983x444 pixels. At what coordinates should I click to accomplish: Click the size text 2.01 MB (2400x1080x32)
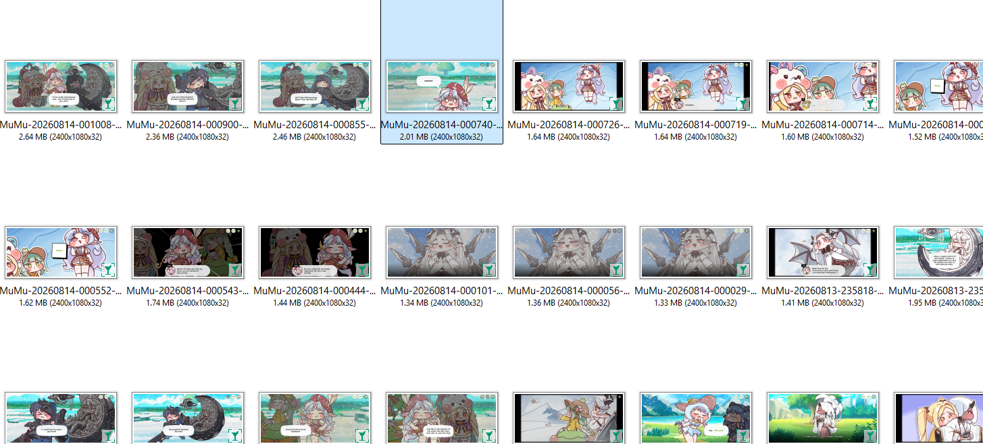point(442,137)
